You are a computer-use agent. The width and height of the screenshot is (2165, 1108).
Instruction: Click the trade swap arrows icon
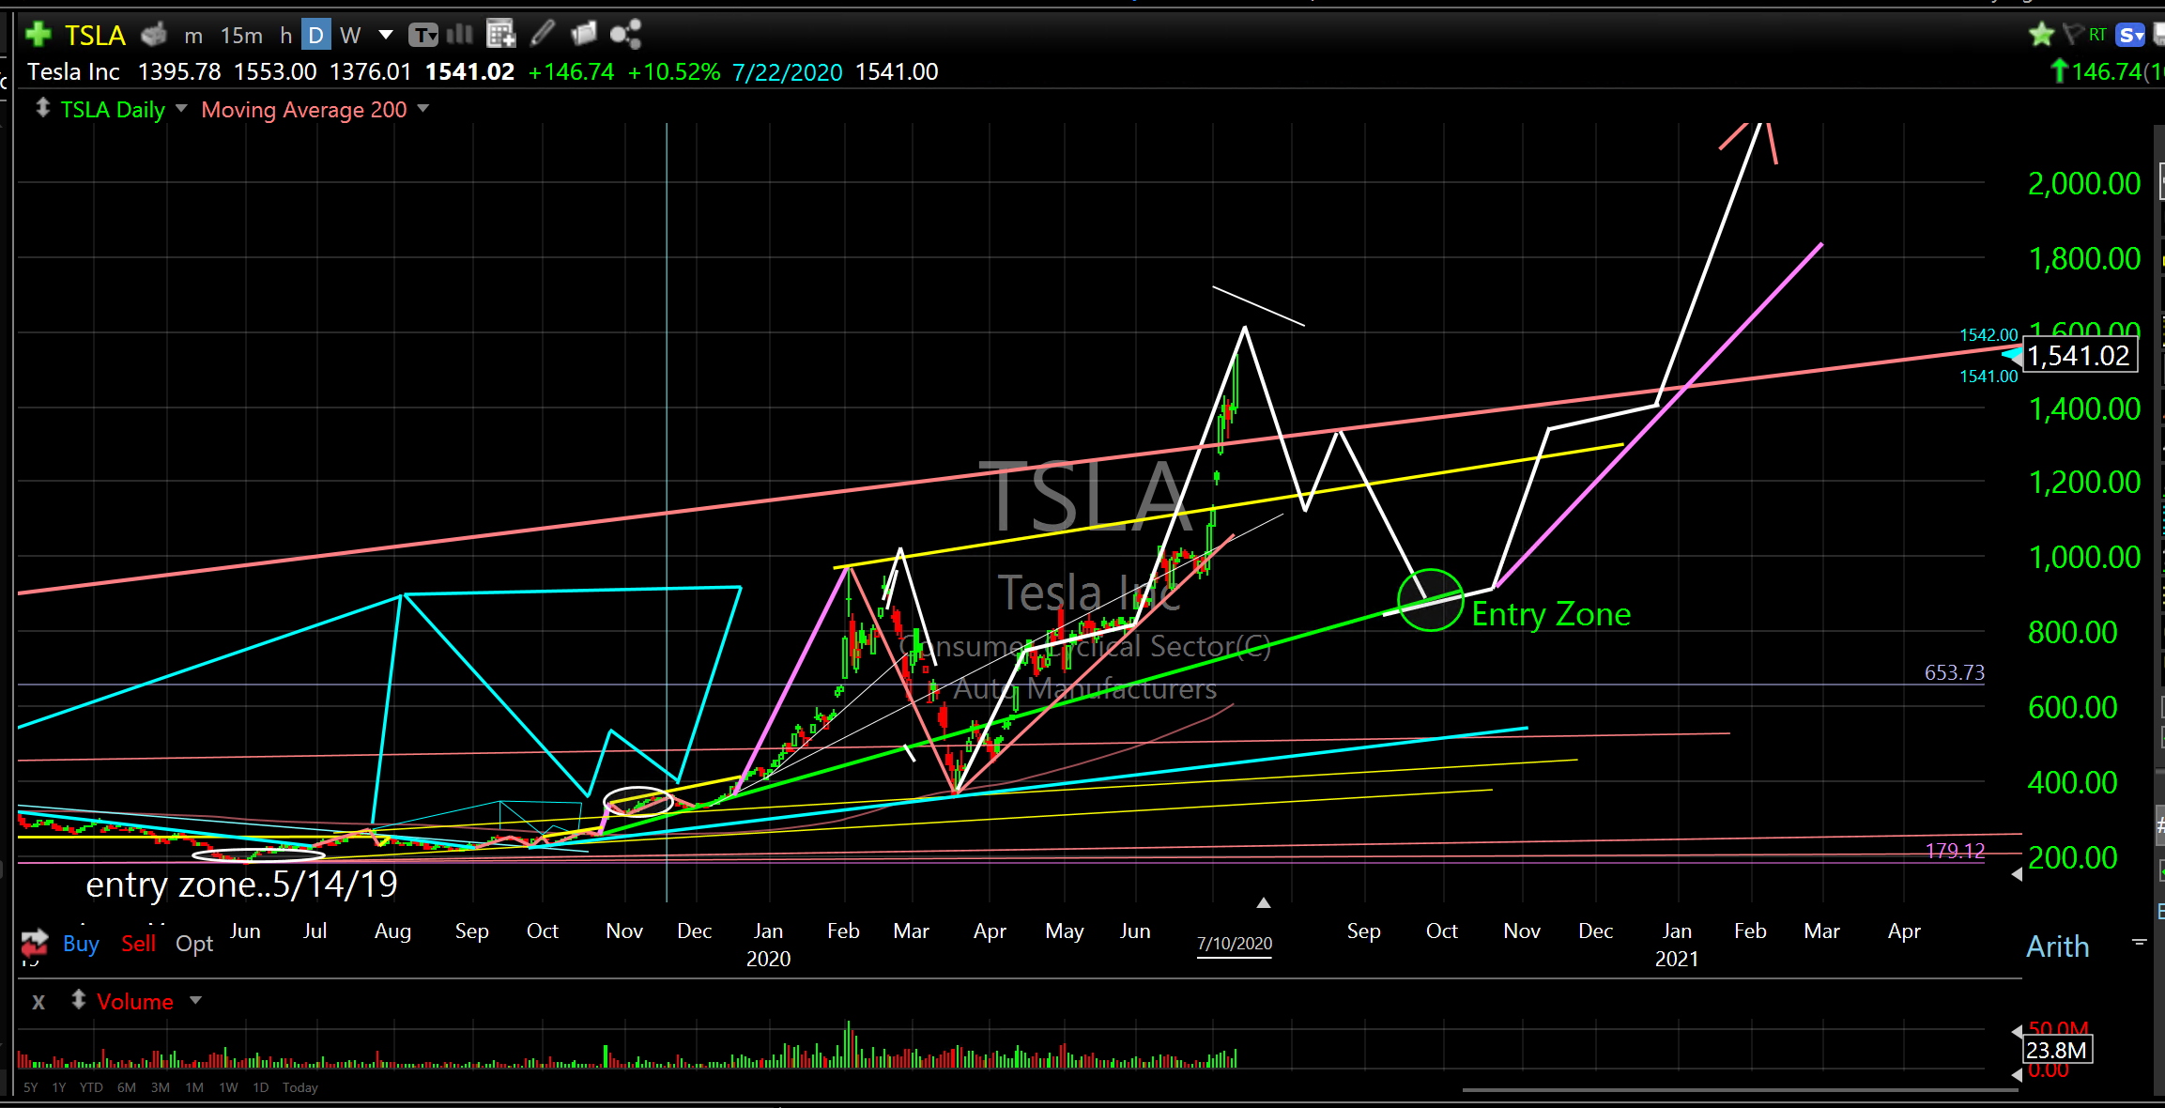pos(35,942)
